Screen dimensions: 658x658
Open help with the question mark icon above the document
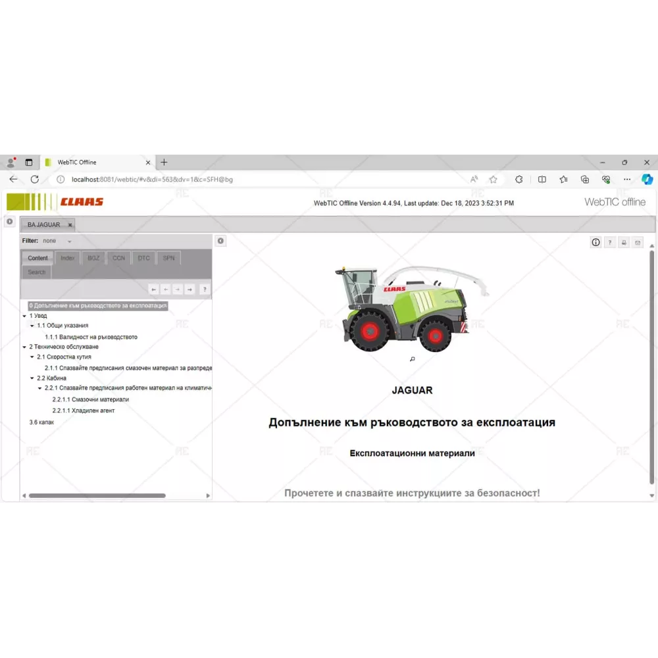tap(610, 242)
